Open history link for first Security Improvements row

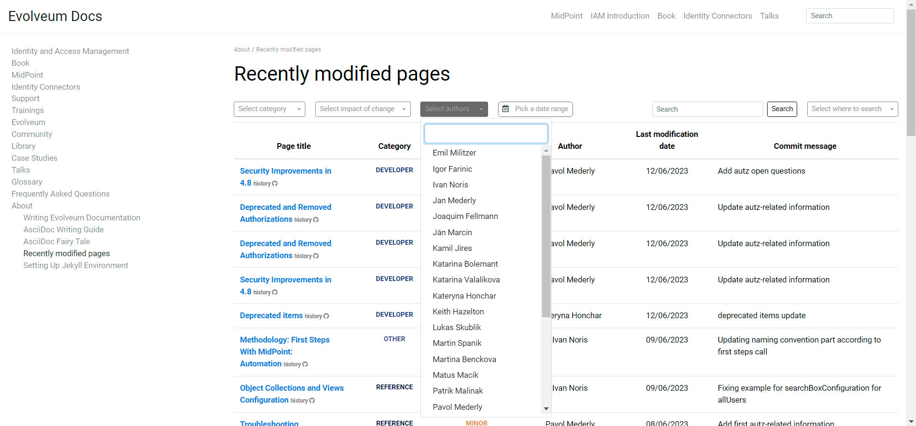tap(265, 184)
